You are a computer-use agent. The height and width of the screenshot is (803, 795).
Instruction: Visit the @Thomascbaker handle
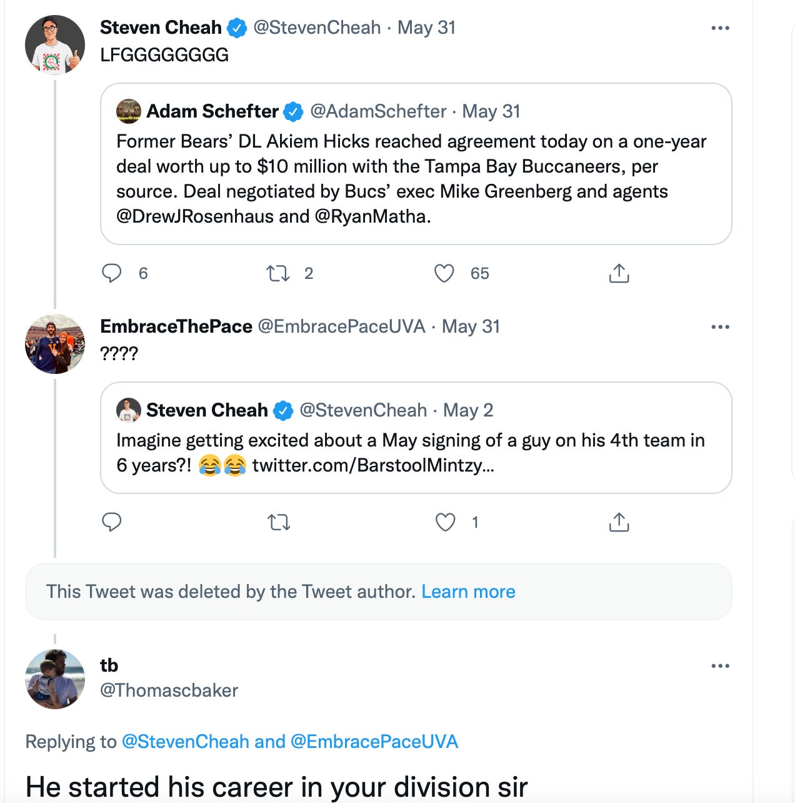pyautogui.click(x=169, y=690)
